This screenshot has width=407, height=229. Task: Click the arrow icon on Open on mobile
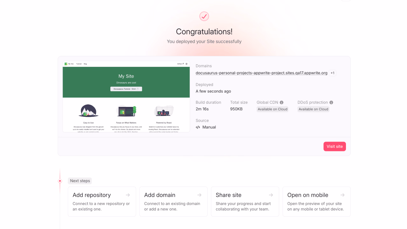pyautogui.click(x=342, y=195)
